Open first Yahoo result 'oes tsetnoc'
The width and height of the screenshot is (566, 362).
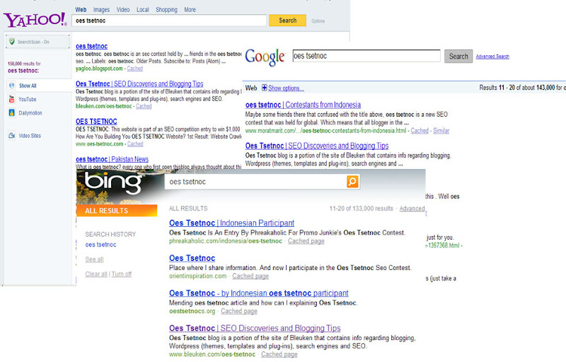click(x=92, y=46)
